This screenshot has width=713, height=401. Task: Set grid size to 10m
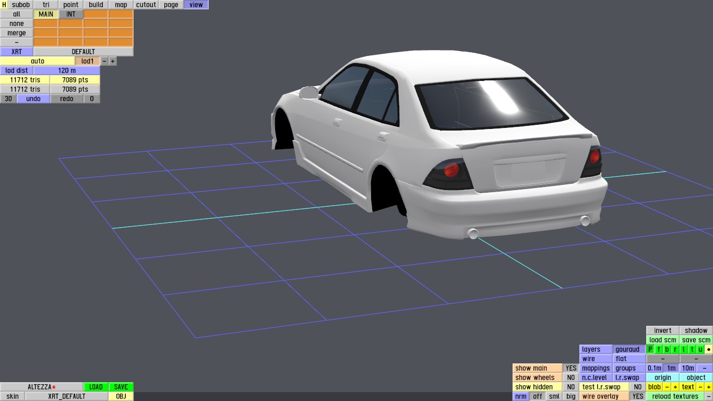688,368
